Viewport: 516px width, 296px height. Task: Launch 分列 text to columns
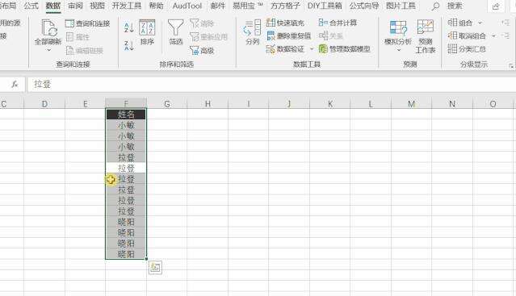pos(253,32)
